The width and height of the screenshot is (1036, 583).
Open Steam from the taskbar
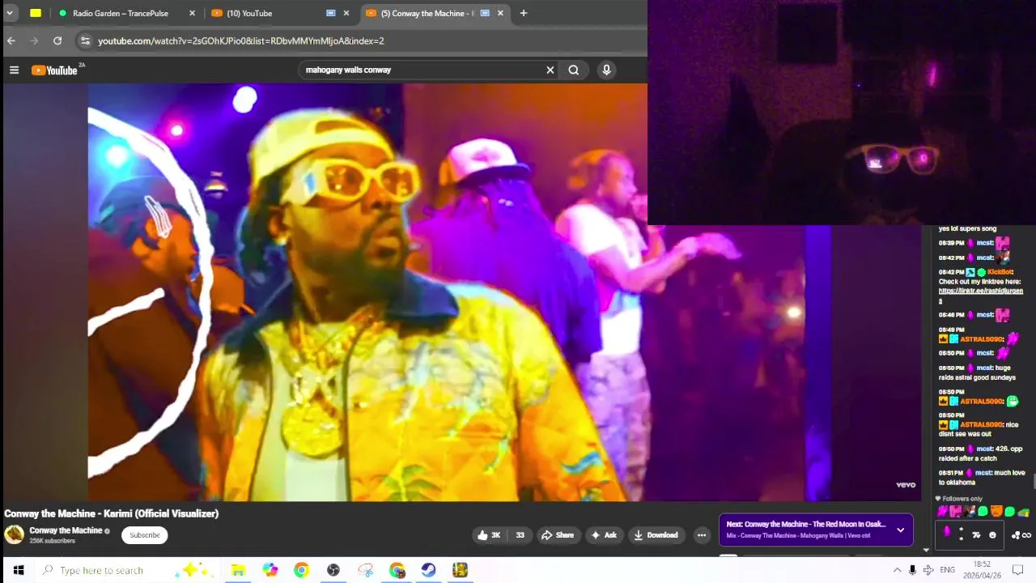point(428,570)
